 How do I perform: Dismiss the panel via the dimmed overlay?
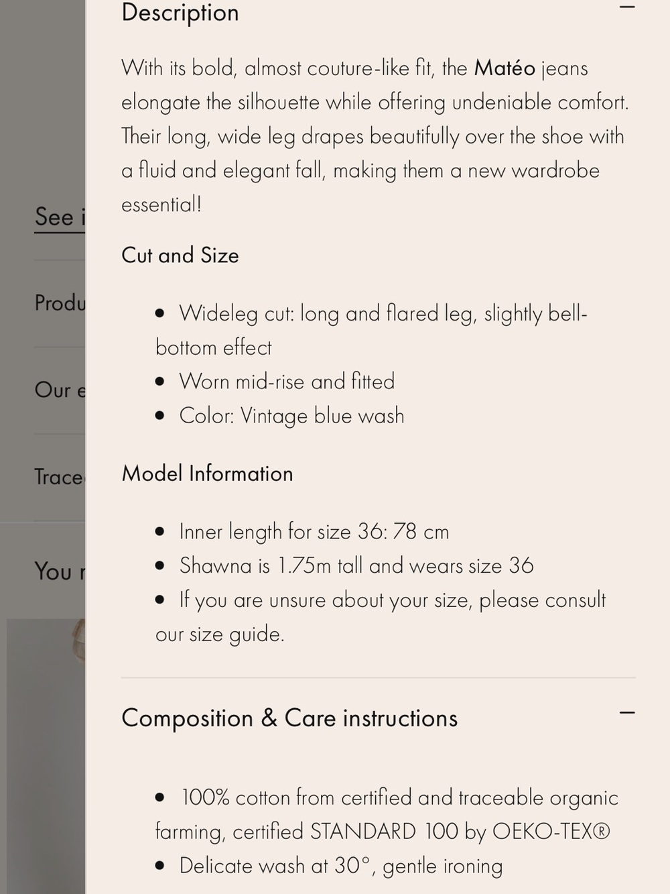pos(42,101)
